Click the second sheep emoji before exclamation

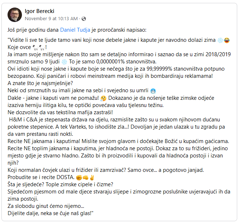(x=41, y=47)
